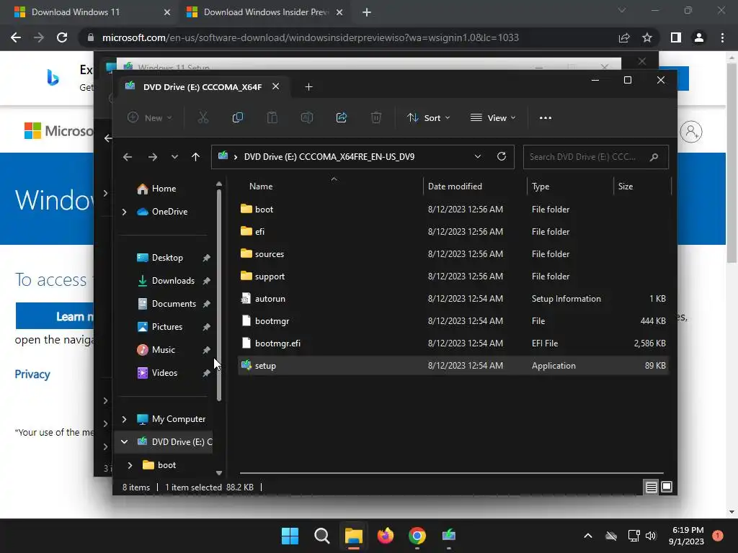Show hidden system tray icons chevron
Screen dimensions: 738x553
pos(588,536)
